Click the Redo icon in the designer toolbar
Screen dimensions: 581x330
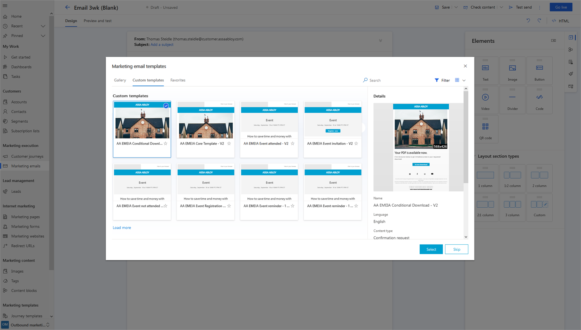(x=539, y=21)
